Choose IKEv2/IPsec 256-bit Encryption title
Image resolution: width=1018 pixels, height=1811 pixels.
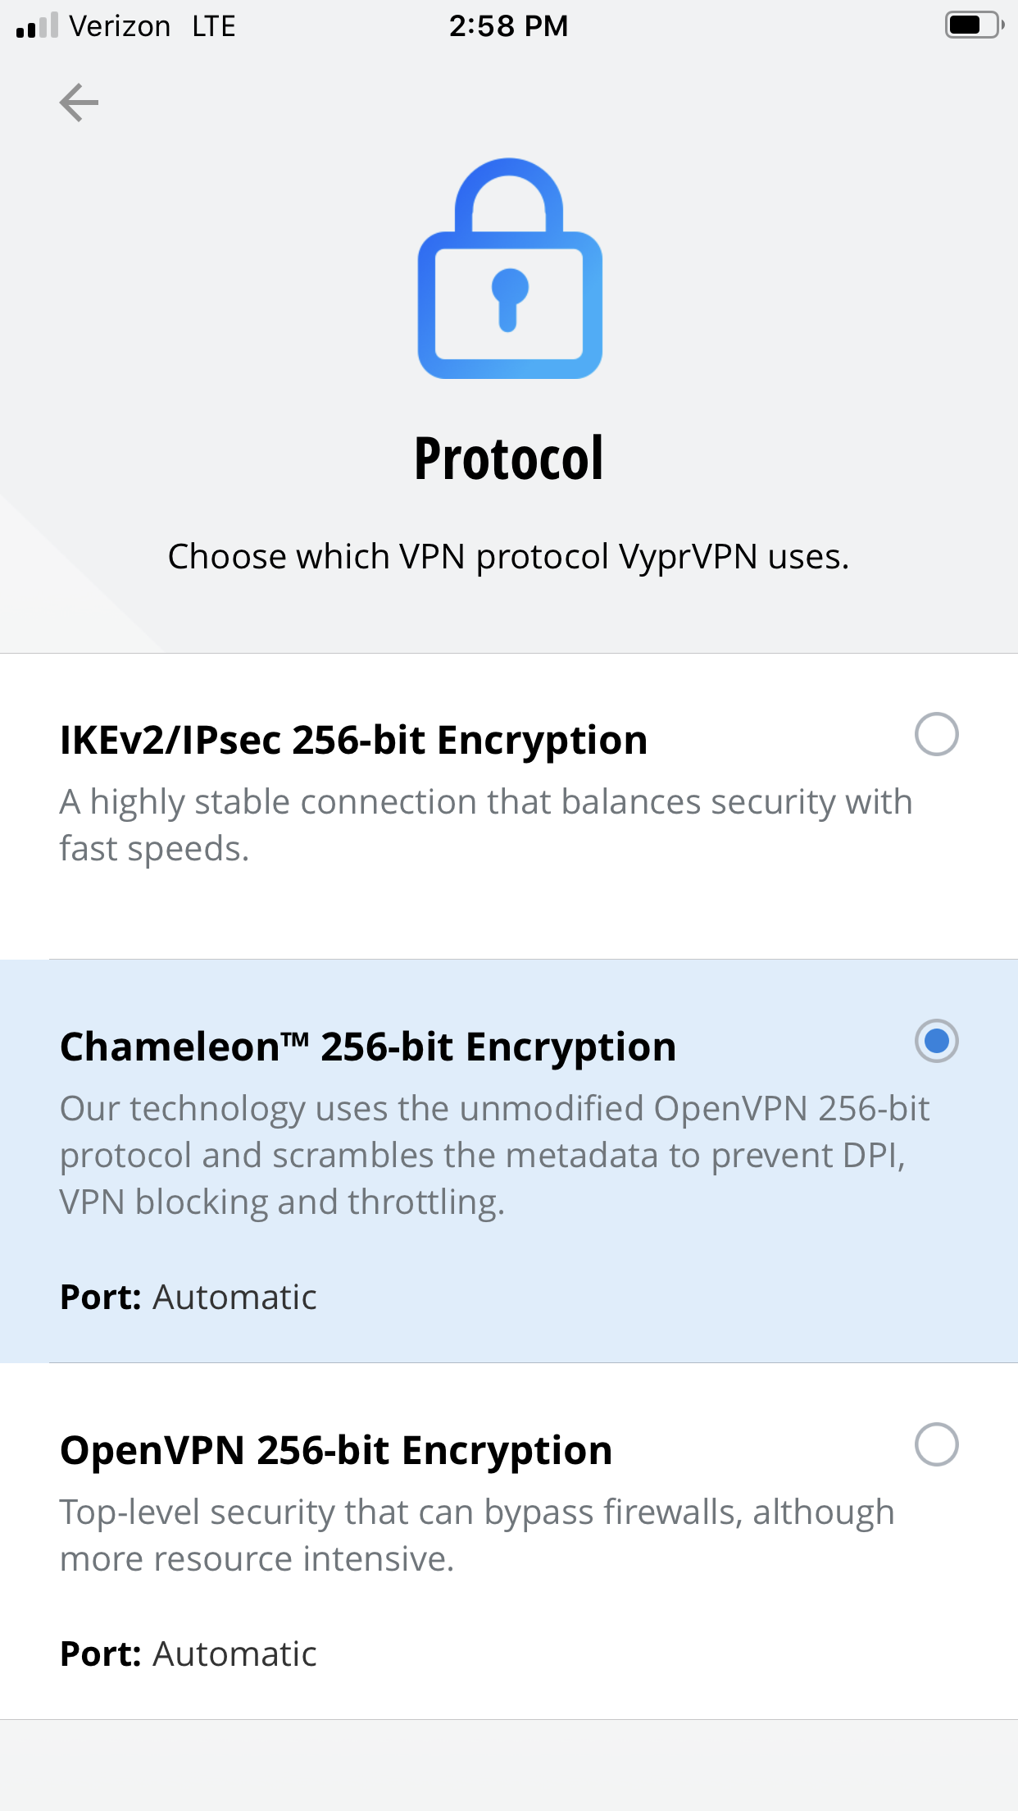[x=353, y=741]
